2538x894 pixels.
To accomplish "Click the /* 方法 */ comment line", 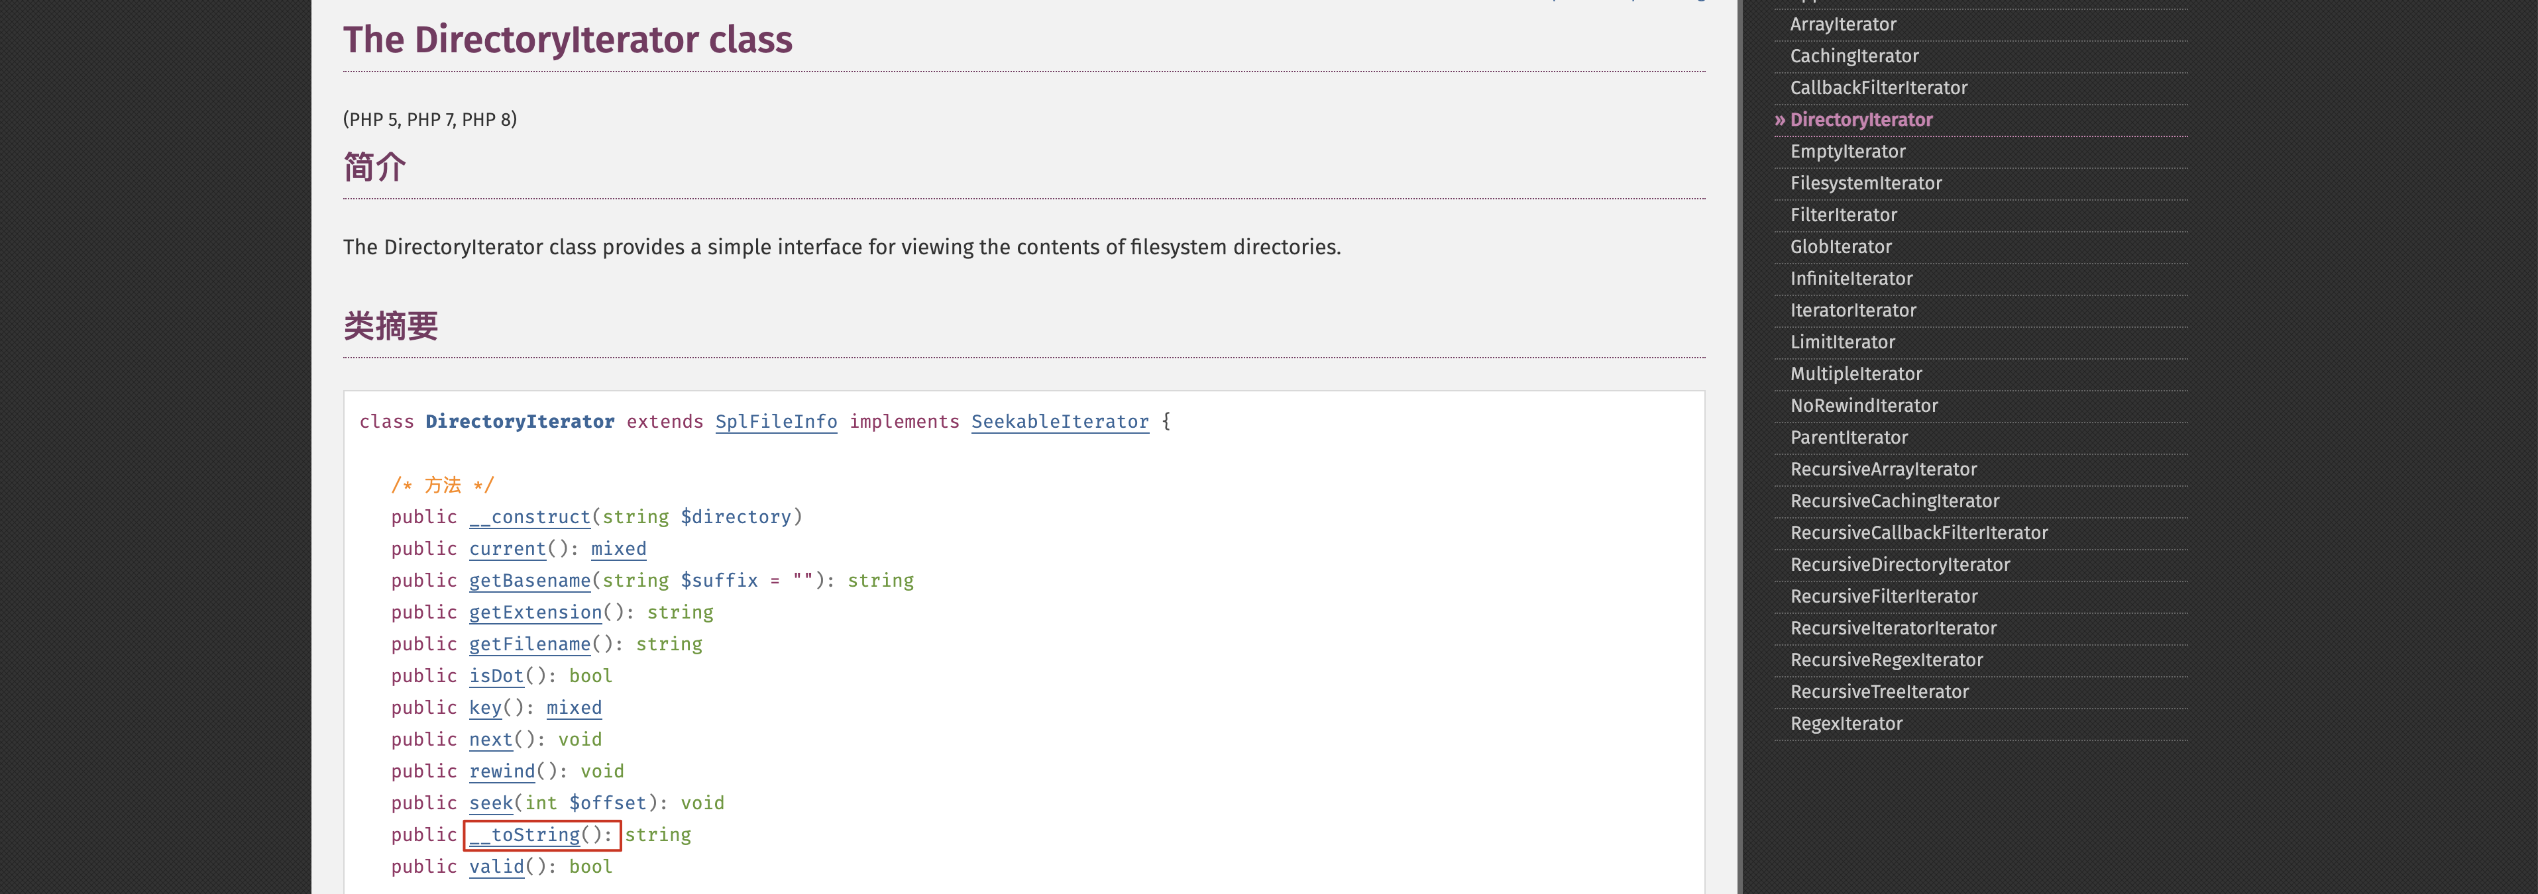I will 443,485.
